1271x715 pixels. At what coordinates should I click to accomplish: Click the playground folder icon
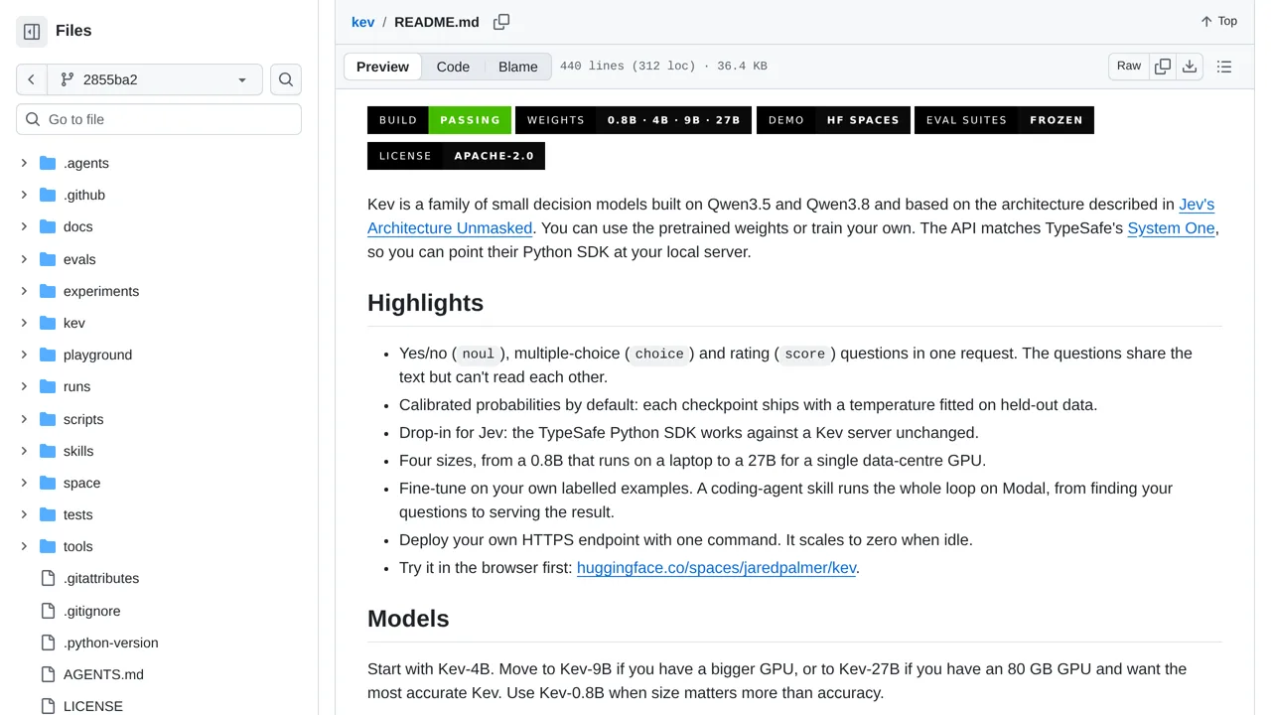(x=48, y=355)
